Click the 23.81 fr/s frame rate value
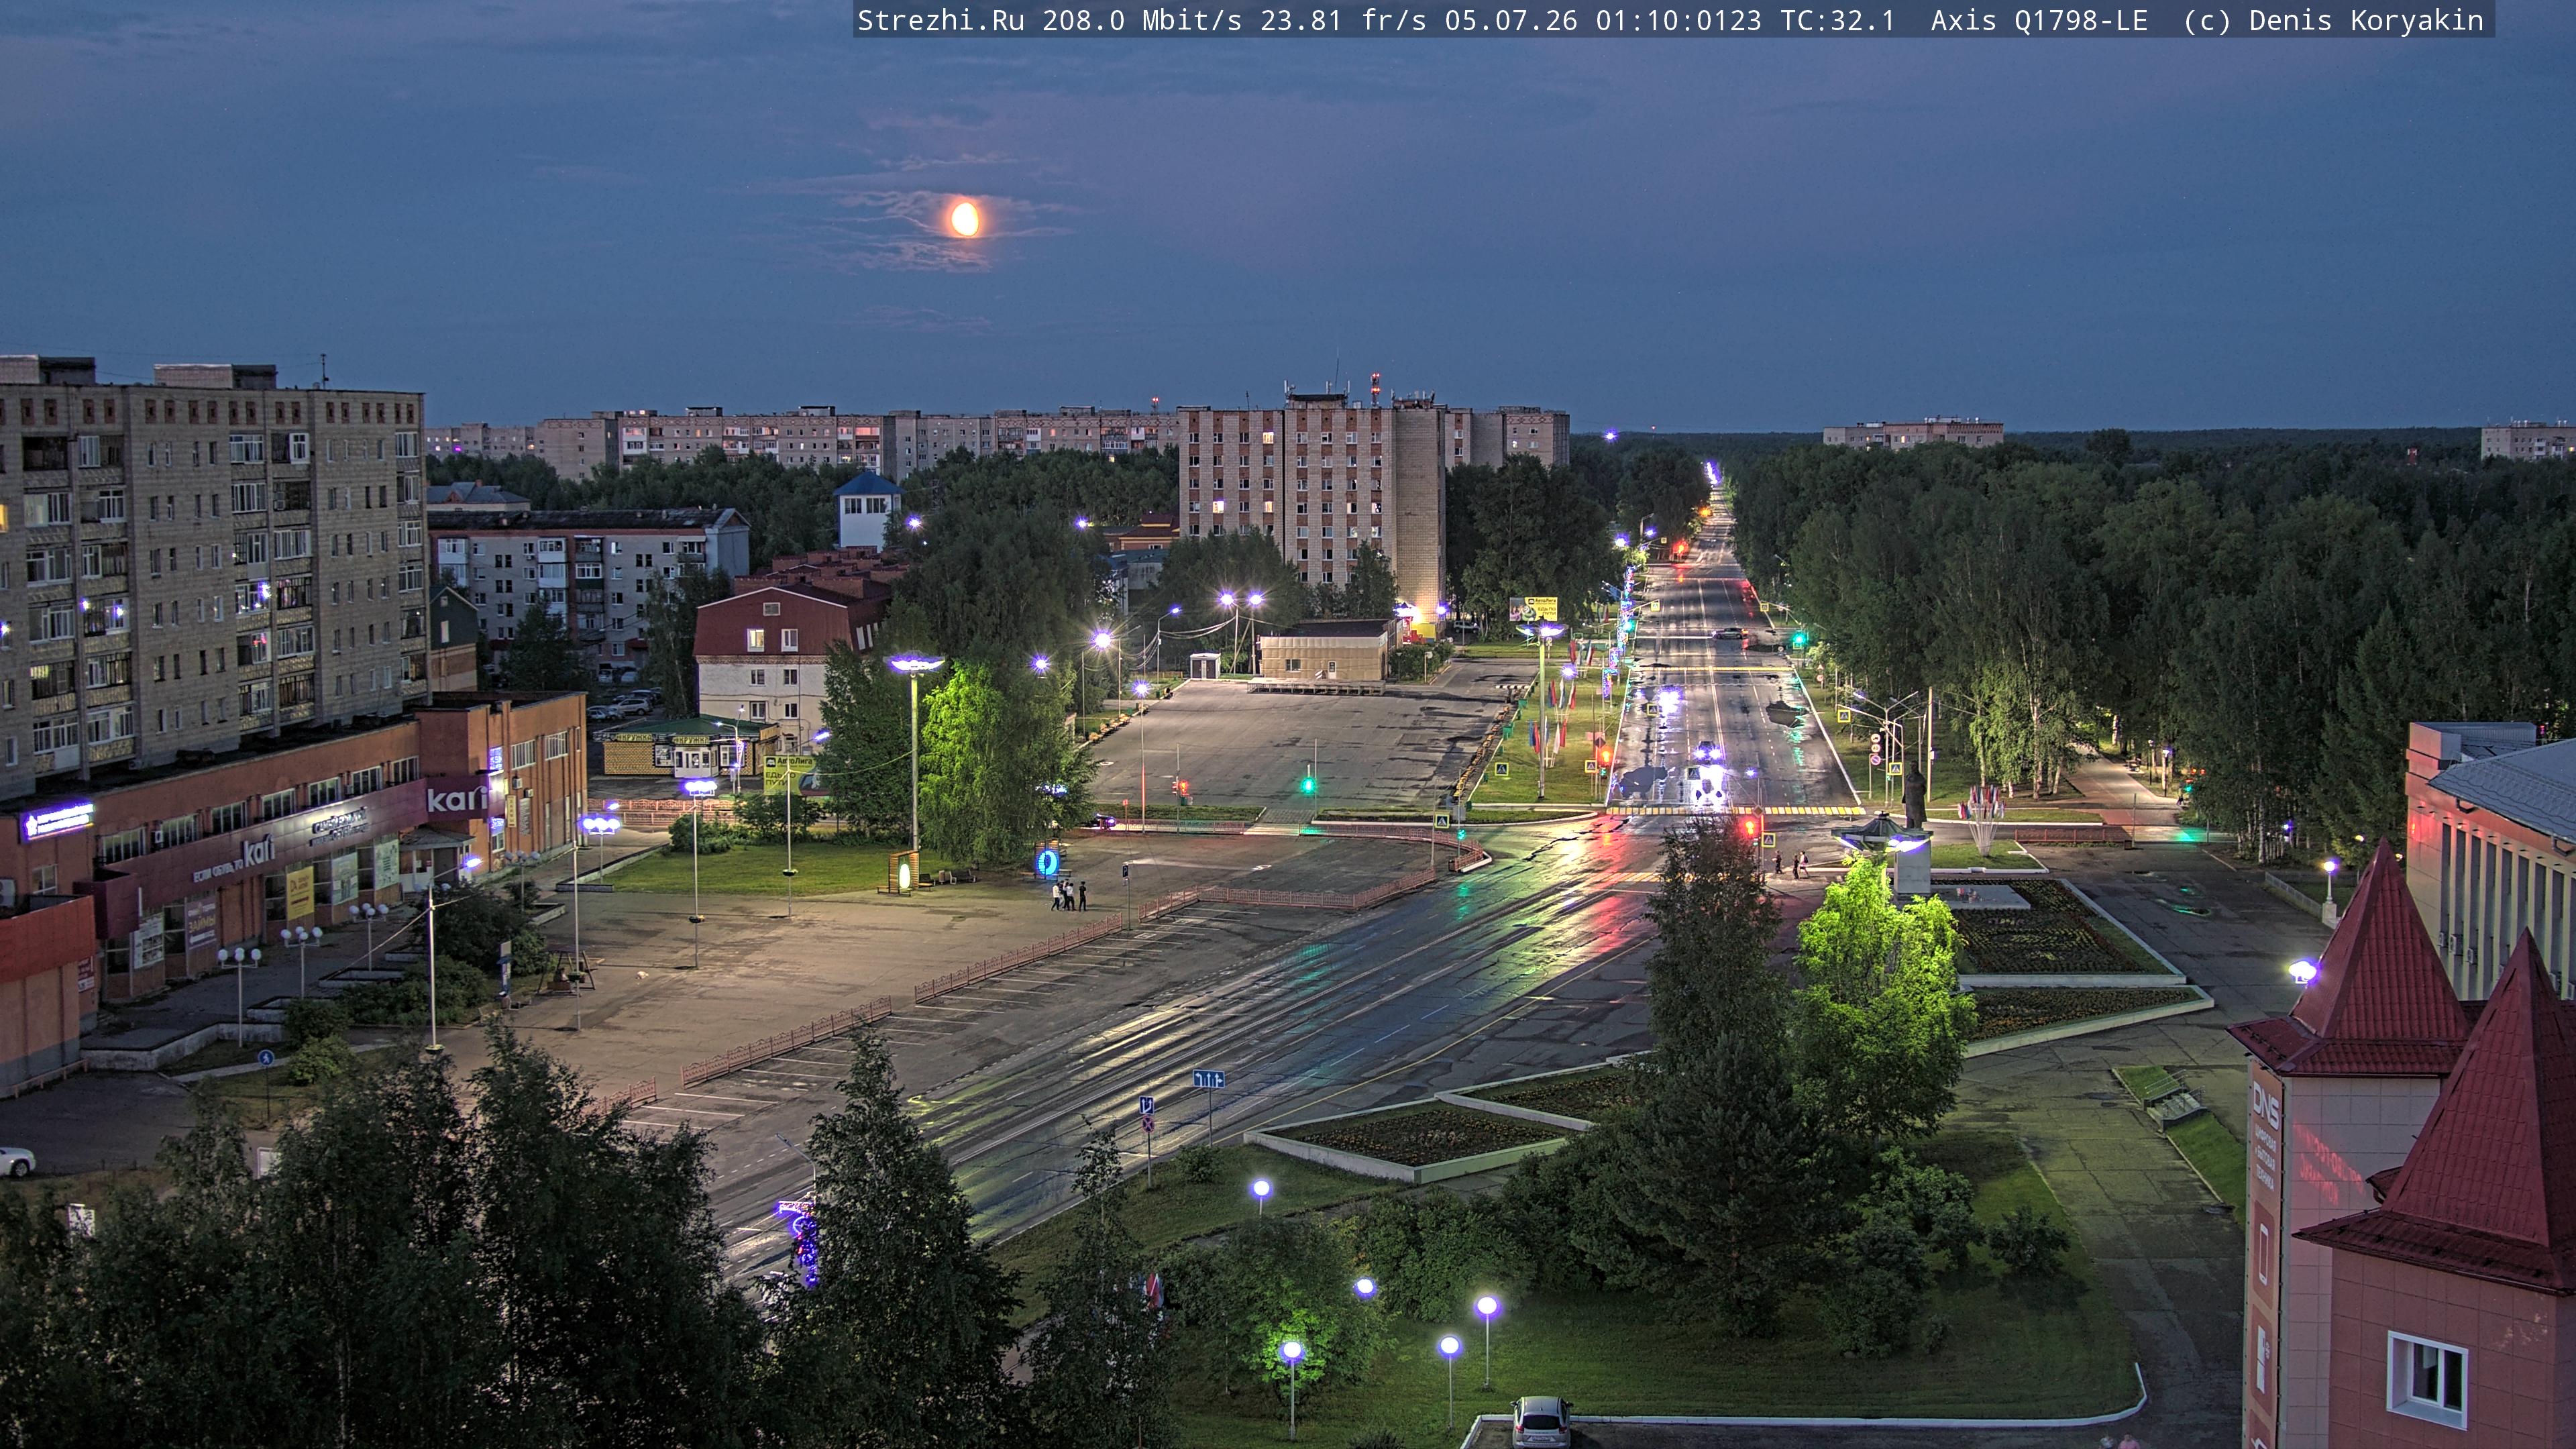The height and width of the screenshot is (1449, 2576). 1343,21
